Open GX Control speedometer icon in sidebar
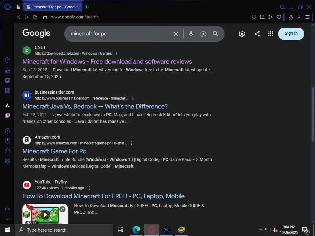 (7, 60)
